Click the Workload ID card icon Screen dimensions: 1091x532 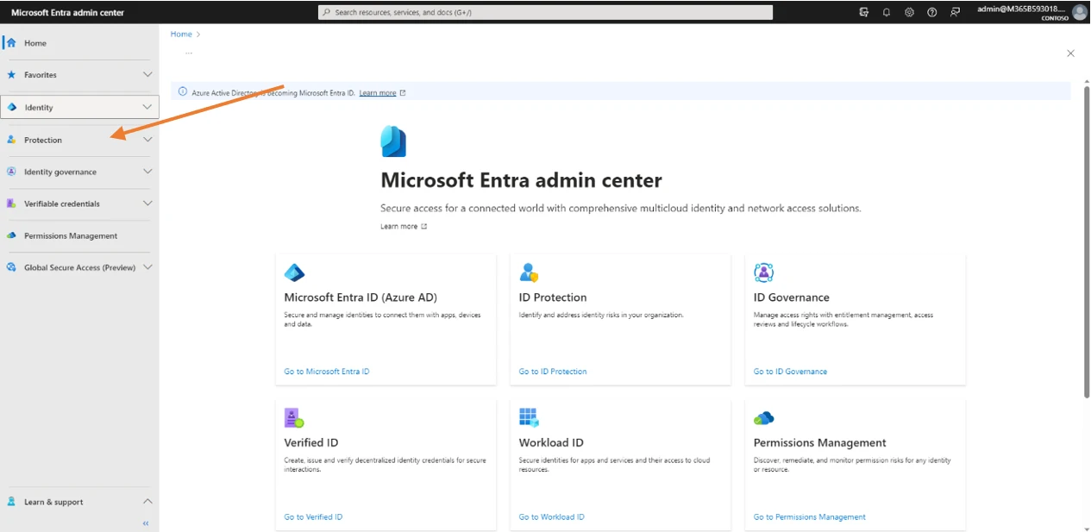click(x=529, y=418)
